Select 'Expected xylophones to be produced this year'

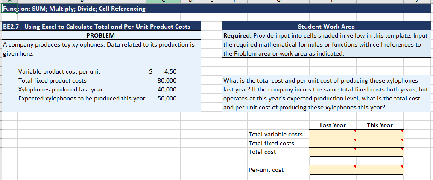pyautogui.click(x=82, y=98)
